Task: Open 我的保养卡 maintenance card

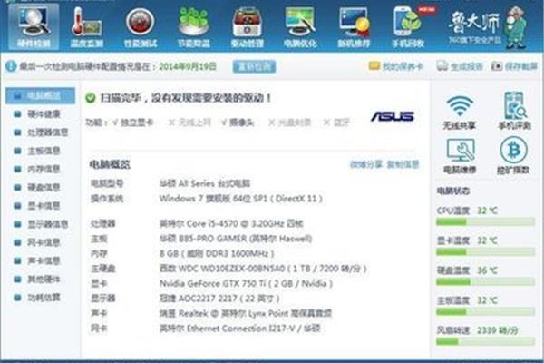Action: pos(396,66)
